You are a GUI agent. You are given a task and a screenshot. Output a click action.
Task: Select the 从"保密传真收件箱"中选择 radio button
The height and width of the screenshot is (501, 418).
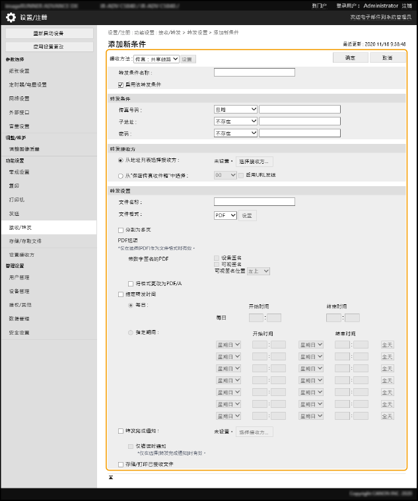click(x=120, y=175)
